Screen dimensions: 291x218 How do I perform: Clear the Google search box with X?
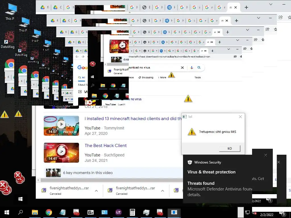click(x=182, y=68)
